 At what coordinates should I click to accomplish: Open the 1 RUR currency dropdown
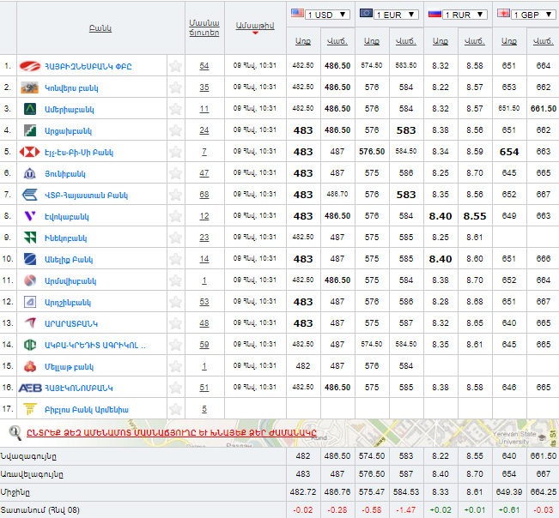coord(465,15)
